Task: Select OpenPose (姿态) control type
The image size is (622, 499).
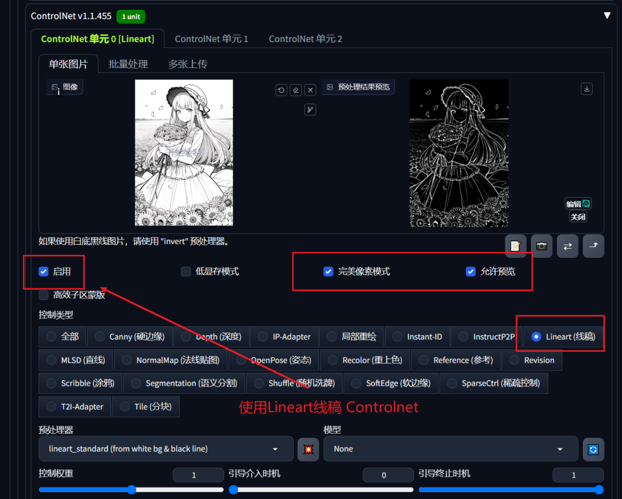Action: [274, 360]
